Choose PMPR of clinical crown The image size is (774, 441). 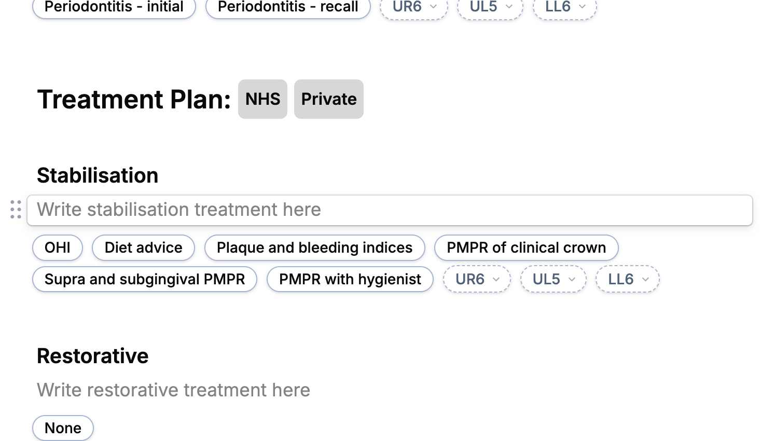point(526,248)
